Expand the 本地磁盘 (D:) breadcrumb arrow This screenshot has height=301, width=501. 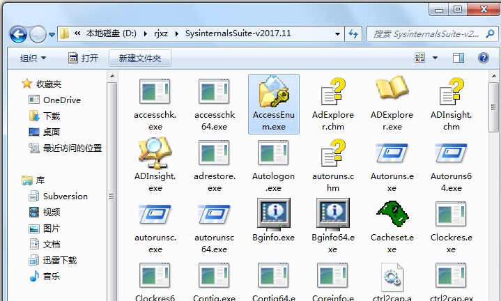(x=146, y=33)
